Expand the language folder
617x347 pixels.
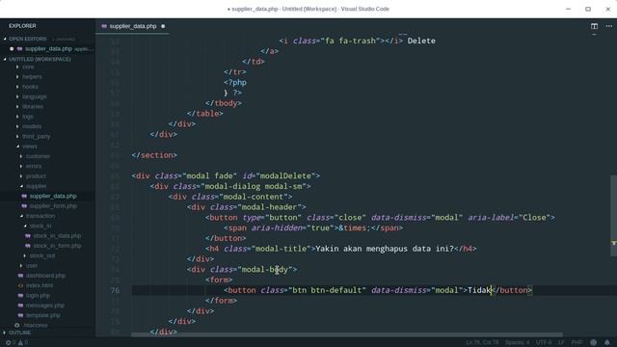(x=17, y=96)
